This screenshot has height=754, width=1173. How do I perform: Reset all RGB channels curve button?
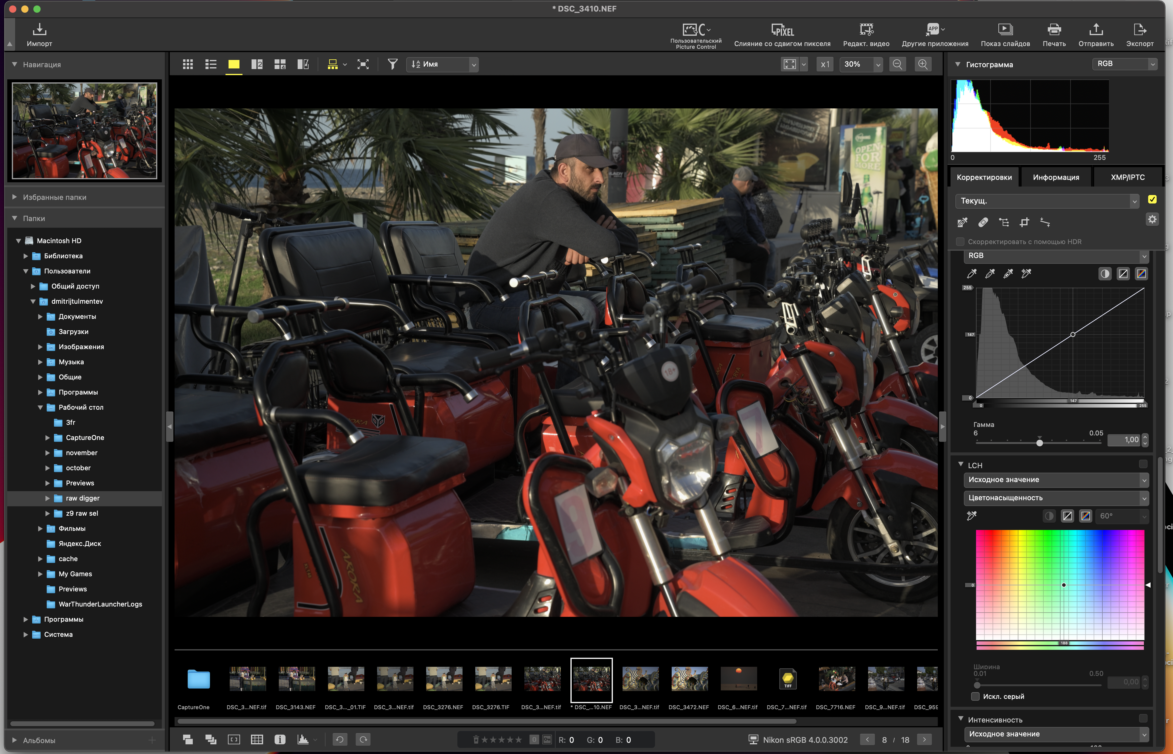coord(1141,274)
